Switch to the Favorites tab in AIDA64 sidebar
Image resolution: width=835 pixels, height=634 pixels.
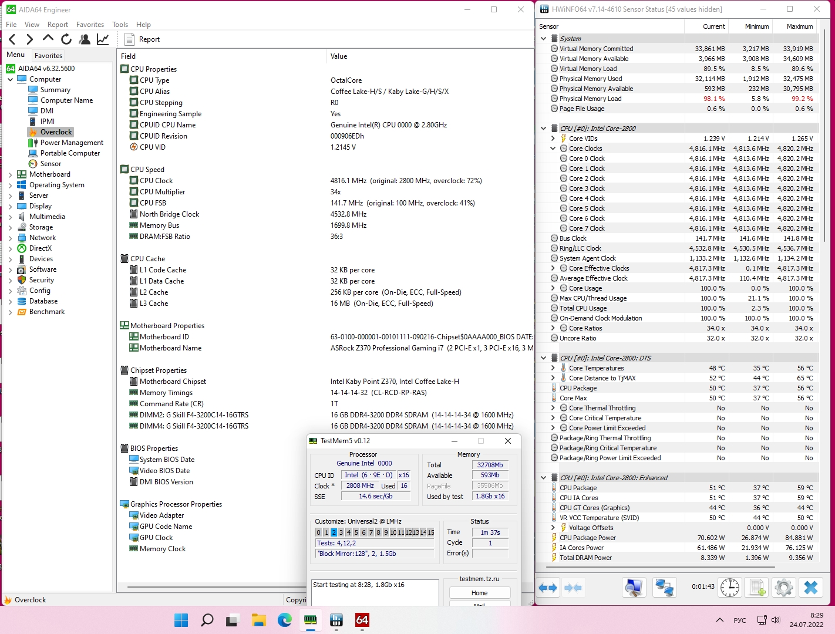[x=48, y=56]
